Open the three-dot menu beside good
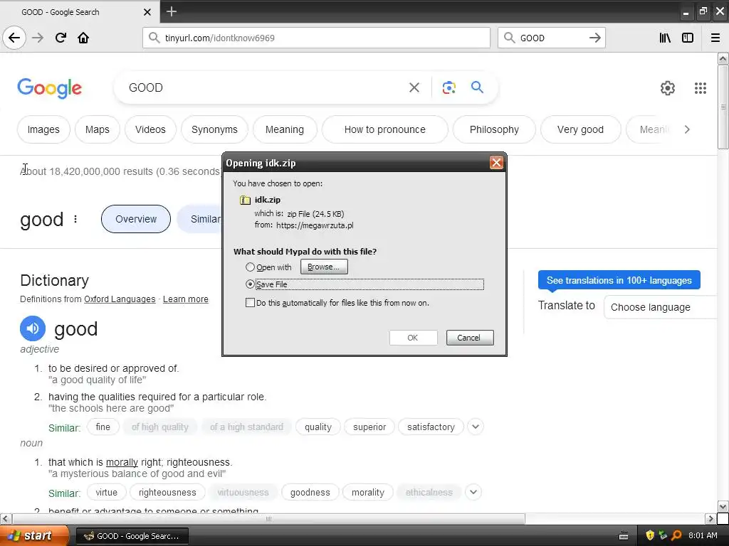Image resolution: width=729 pixels, height=546 pixels. point(75,219)
